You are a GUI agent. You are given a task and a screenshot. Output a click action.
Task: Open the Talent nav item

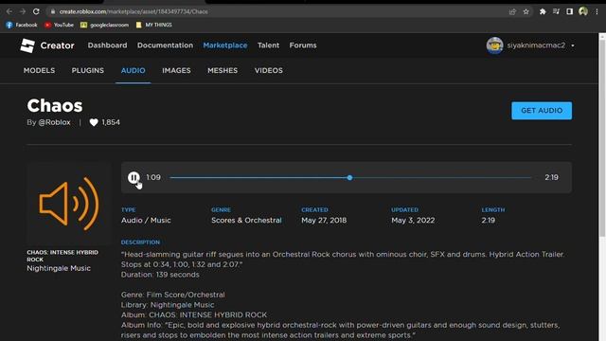(268, 45)
